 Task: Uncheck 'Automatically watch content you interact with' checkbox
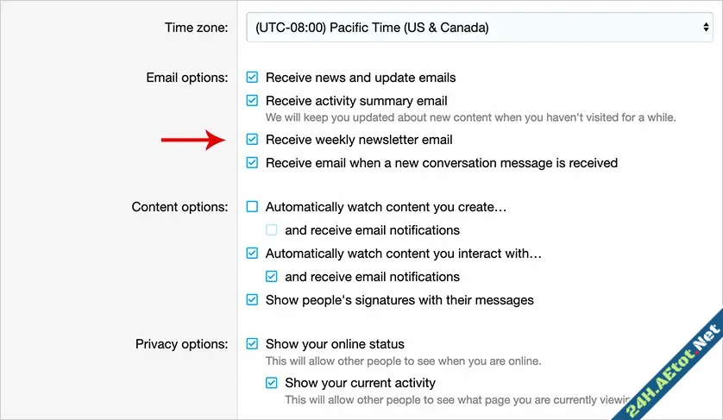point(252,254)
